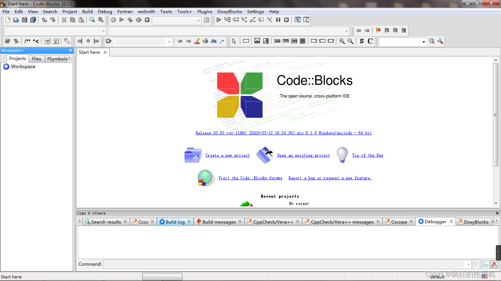This screenshot has width=501, height=281.
Task: Select the Build log tab
Action: tap(175, 222)
